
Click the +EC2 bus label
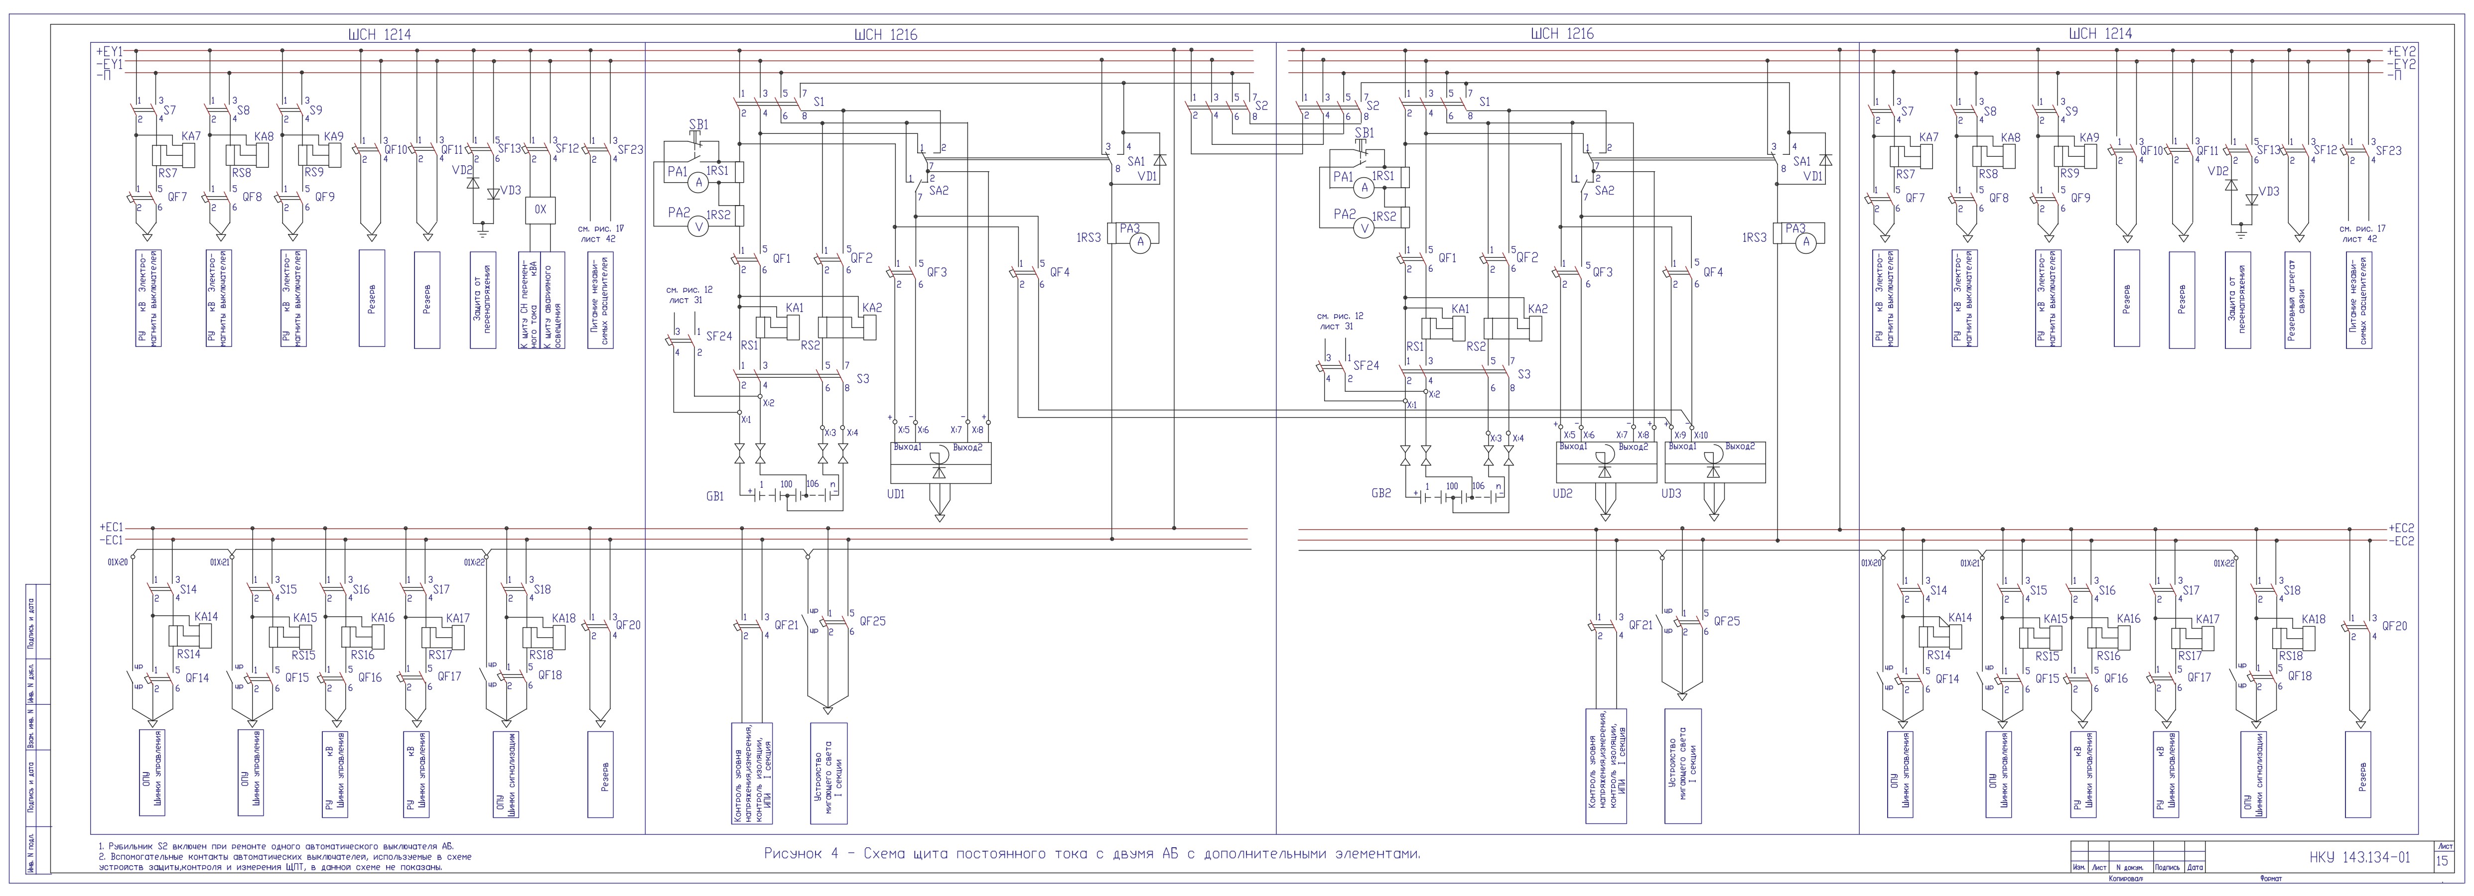pyautogui.click(x=2403, y=529)
